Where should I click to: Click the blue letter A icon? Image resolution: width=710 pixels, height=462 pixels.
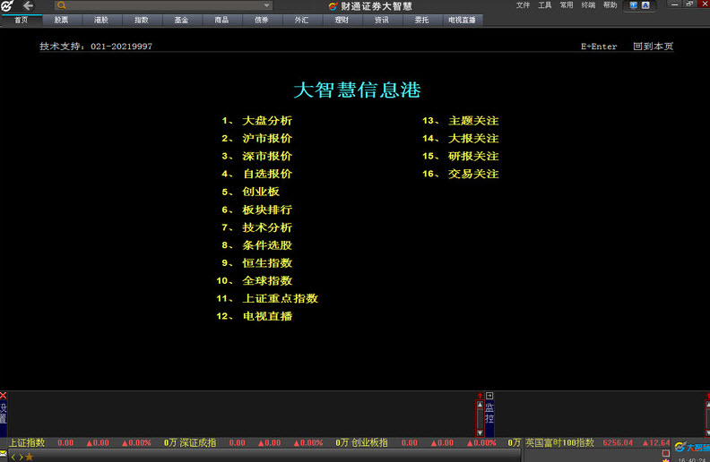coord(645,5)
